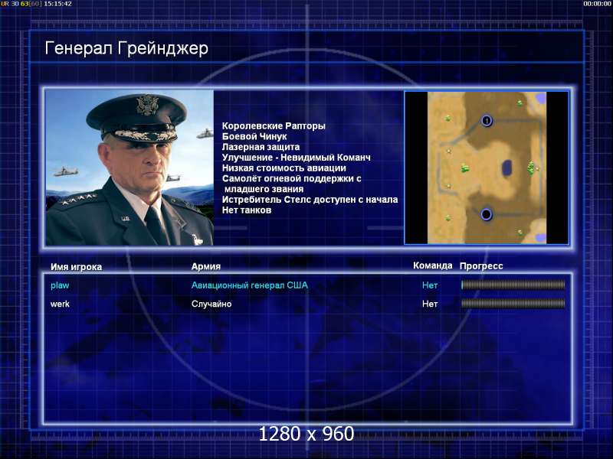Click the 'Прогресс' column header
The image size is (613, 459).
pos(481,266)
